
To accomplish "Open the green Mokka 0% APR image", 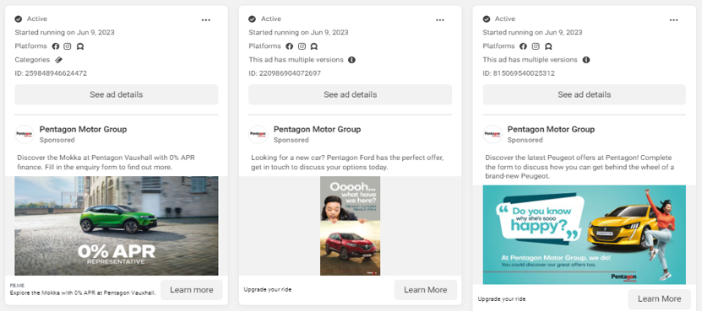I will tap(117, 226).
